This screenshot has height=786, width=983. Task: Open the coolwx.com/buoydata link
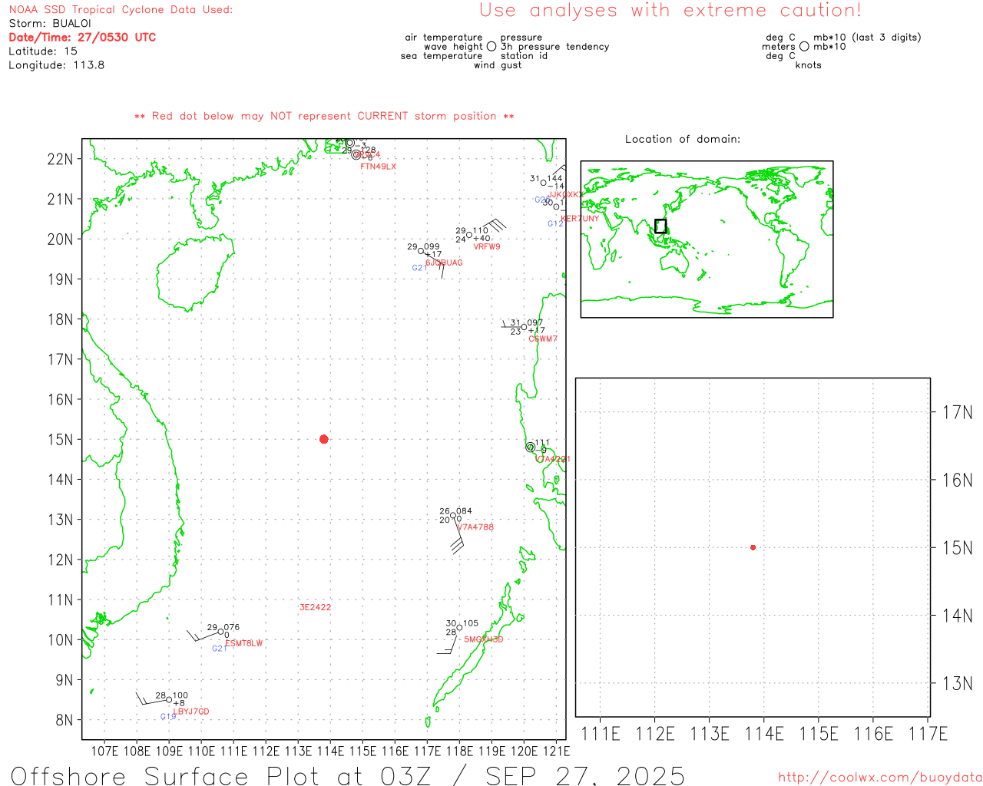click(879, 778)
